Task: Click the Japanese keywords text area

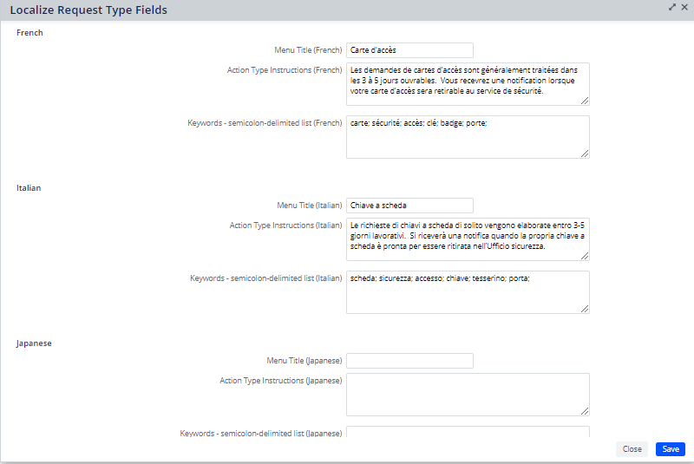Action: click(x=468, y=432)
